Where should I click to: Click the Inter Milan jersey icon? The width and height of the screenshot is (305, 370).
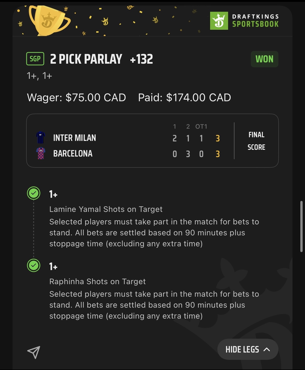[40, 138]
